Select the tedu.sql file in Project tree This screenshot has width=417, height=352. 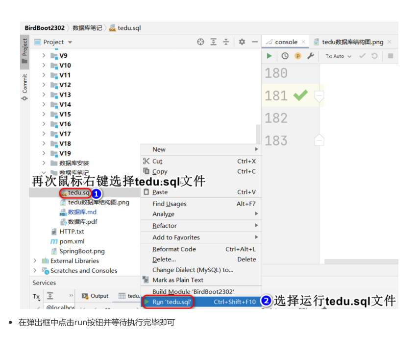pyautogui.click(x=76, y=193)
